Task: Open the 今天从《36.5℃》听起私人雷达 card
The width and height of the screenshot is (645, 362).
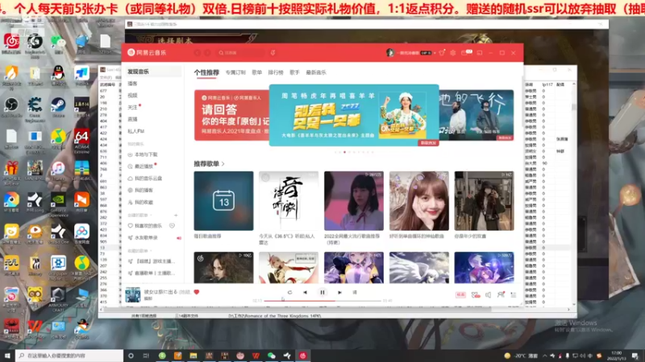Action: click(x=289, y=200)
